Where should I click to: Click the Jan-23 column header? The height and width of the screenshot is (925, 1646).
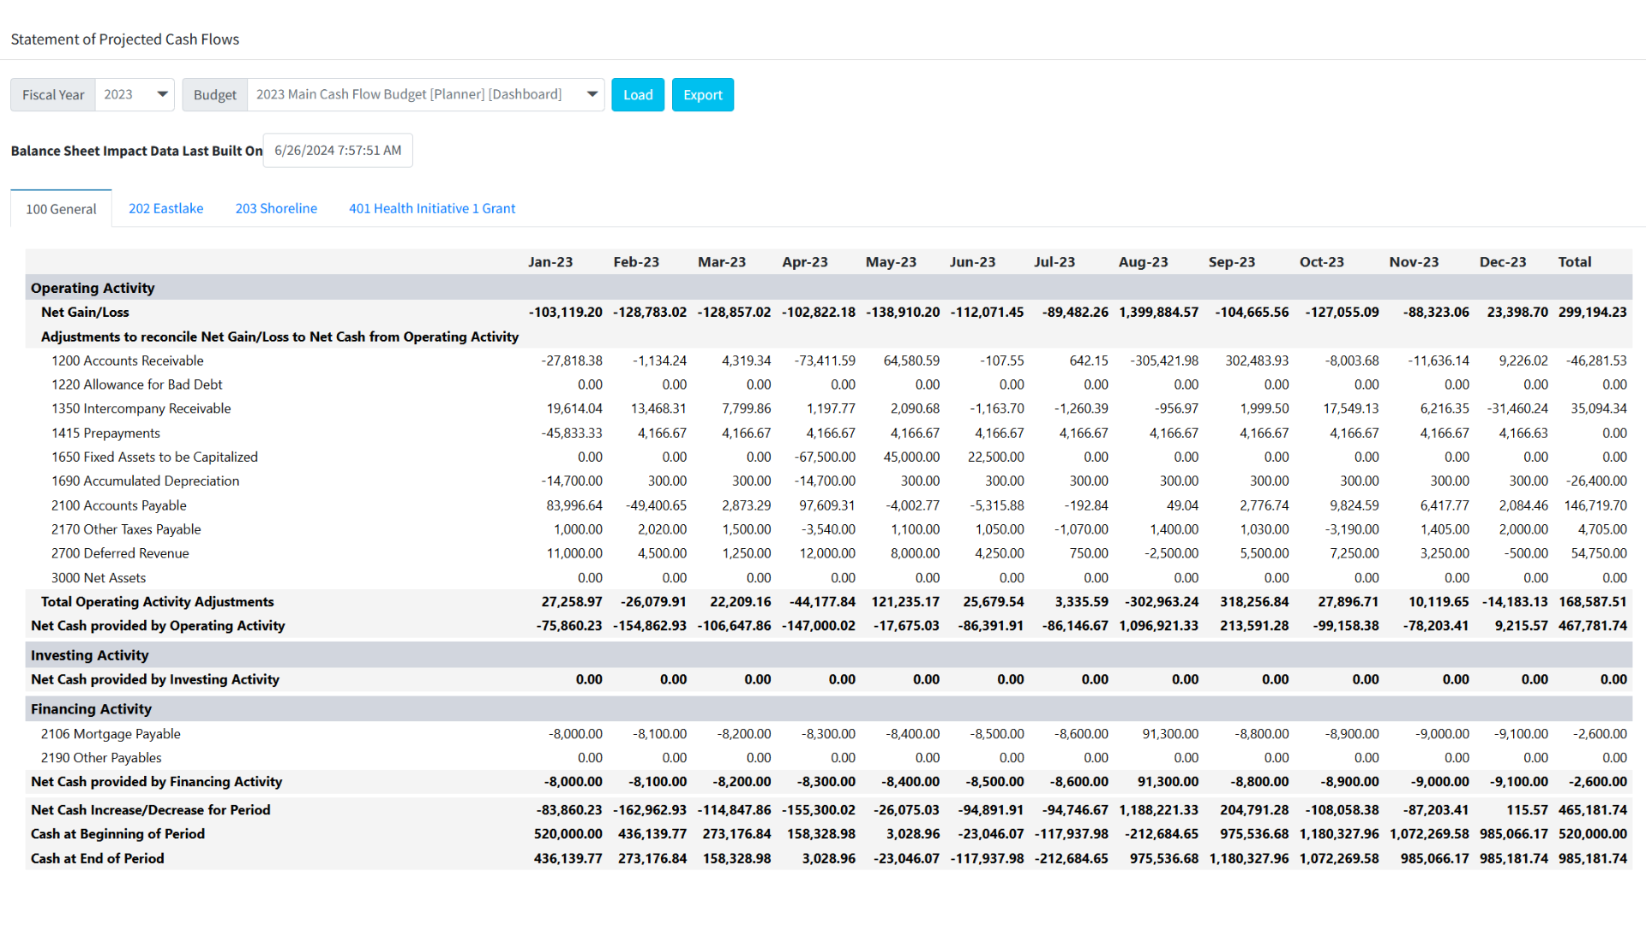pos(551,261)
